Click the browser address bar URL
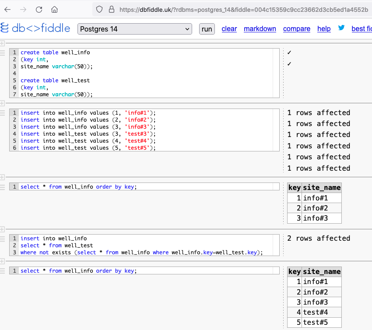This screenshot has height=330, width=372. click(244, 10)
